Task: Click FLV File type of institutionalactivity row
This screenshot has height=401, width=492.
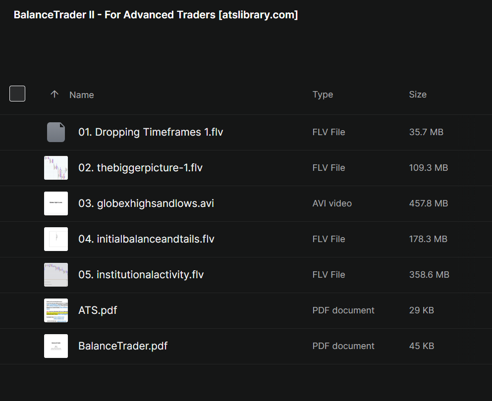Action: click(328, 275)
